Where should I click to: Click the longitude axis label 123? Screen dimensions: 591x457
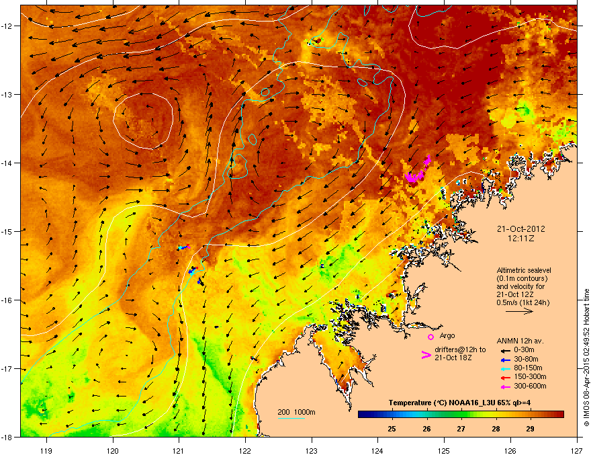[312, 450]
